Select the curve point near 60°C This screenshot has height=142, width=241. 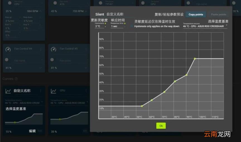pos(152,100)
